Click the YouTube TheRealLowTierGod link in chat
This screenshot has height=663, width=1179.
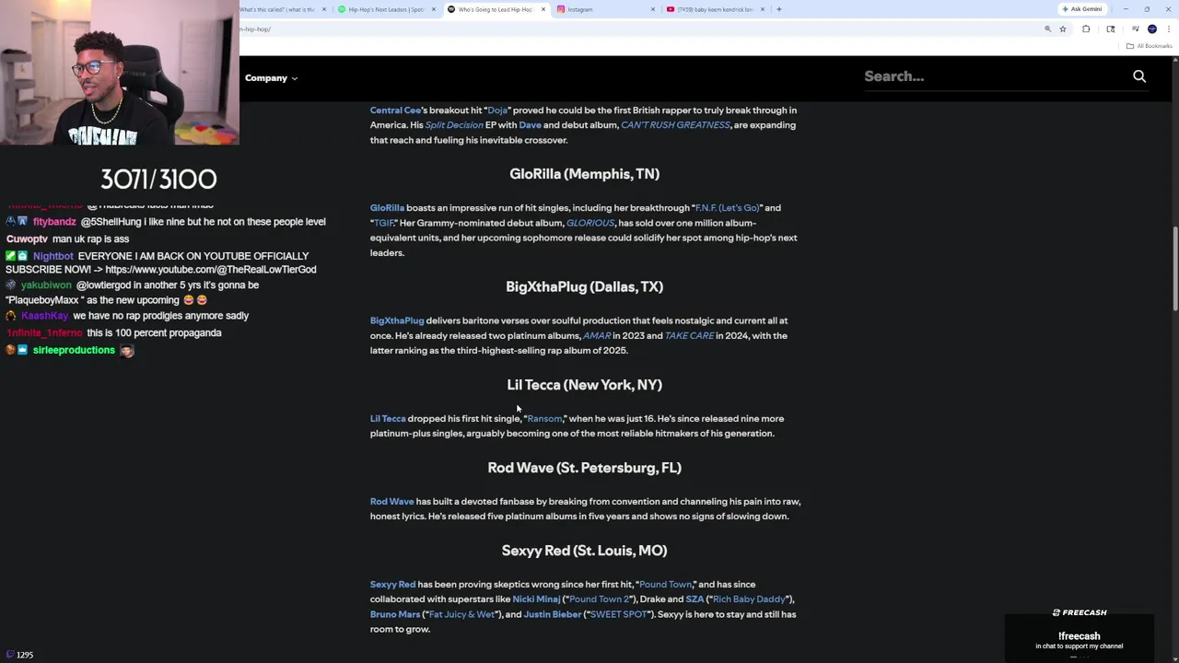coord(210,270)
